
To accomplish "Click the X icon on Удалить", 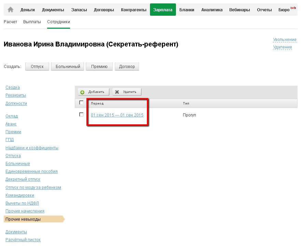I will tap(117, 92).
